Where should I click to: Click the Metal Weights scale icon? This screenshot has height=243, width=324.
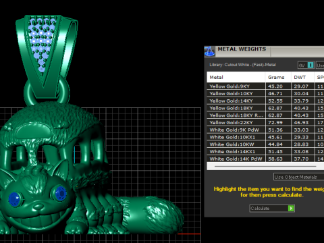[209, 51]
